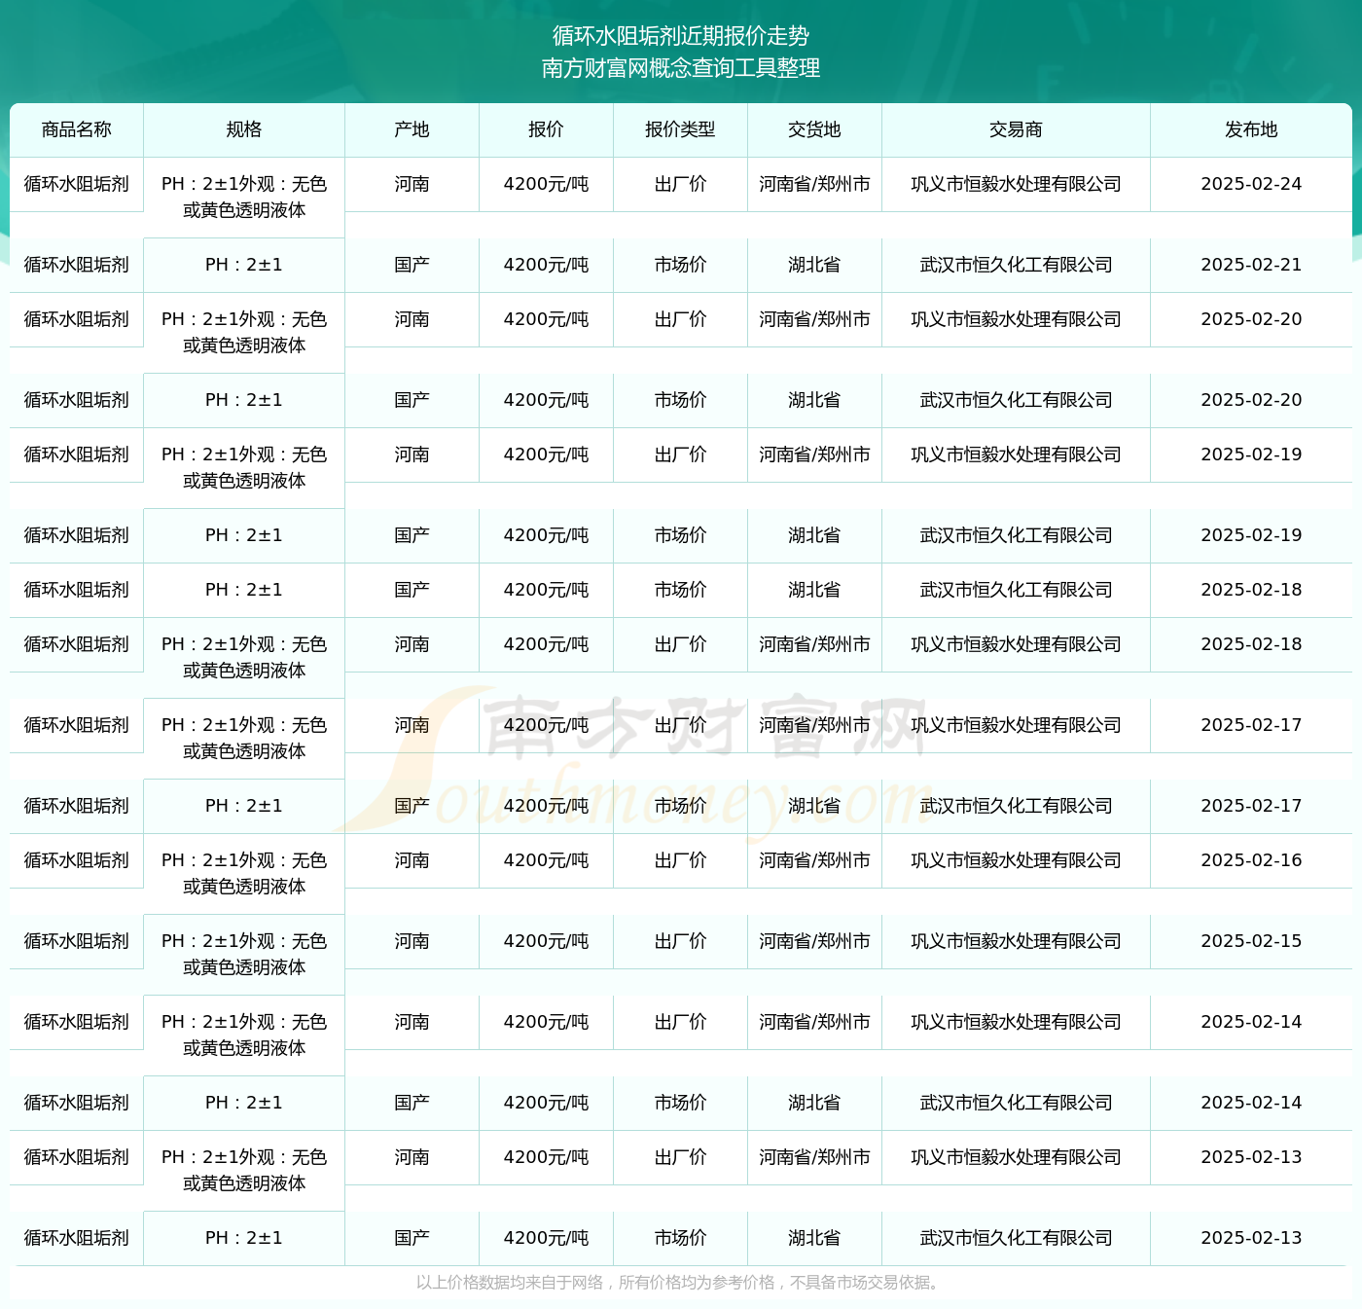Select PH：2±1 spec in the 2025-02-21 row
The image size is (1362, 1309).
[244, 265]
